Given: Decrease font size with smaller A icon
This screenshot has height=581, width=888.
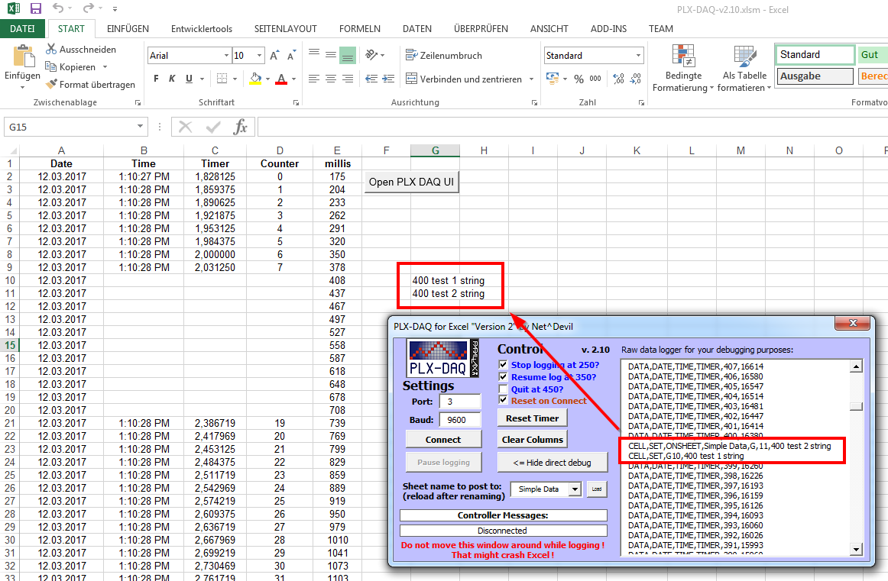Looking at the screenshot, I should (292, 56).
